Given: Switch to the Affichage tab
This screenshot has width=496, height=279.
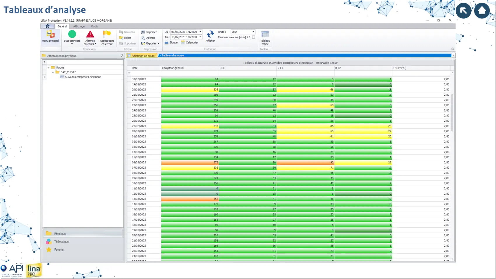Looking at the screenshot, I should pyautogui.click(x=79, y=26).
